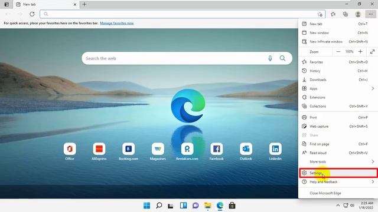The height and width of the screenshot is (212, 378).
Task: Select New tab in the menu
Action: click(x=338, y=24)
